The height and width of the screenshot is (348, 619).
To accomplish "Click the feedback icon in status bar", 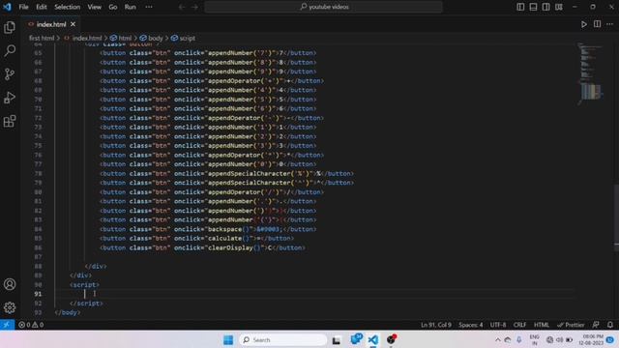I will click(596, 325).
